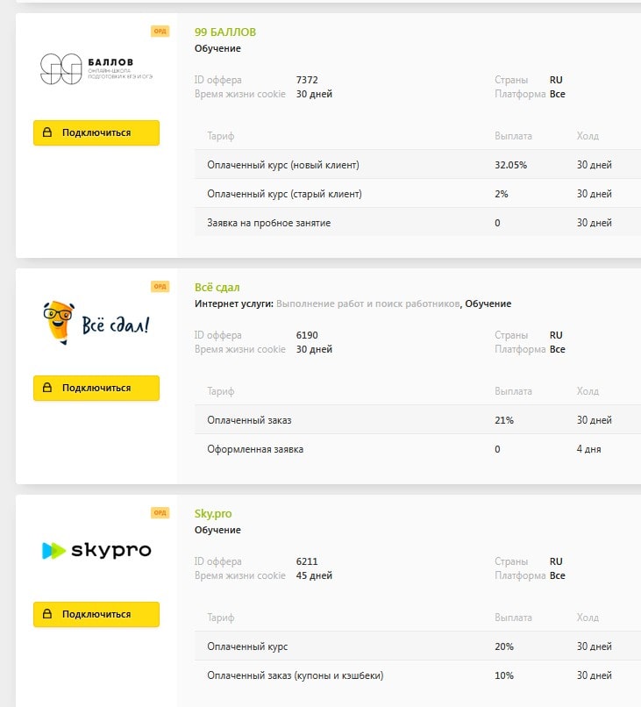Click the ОРД badge on 99 Баллов card
Viewport: 641px width, 707px height.
coord(160,31)
